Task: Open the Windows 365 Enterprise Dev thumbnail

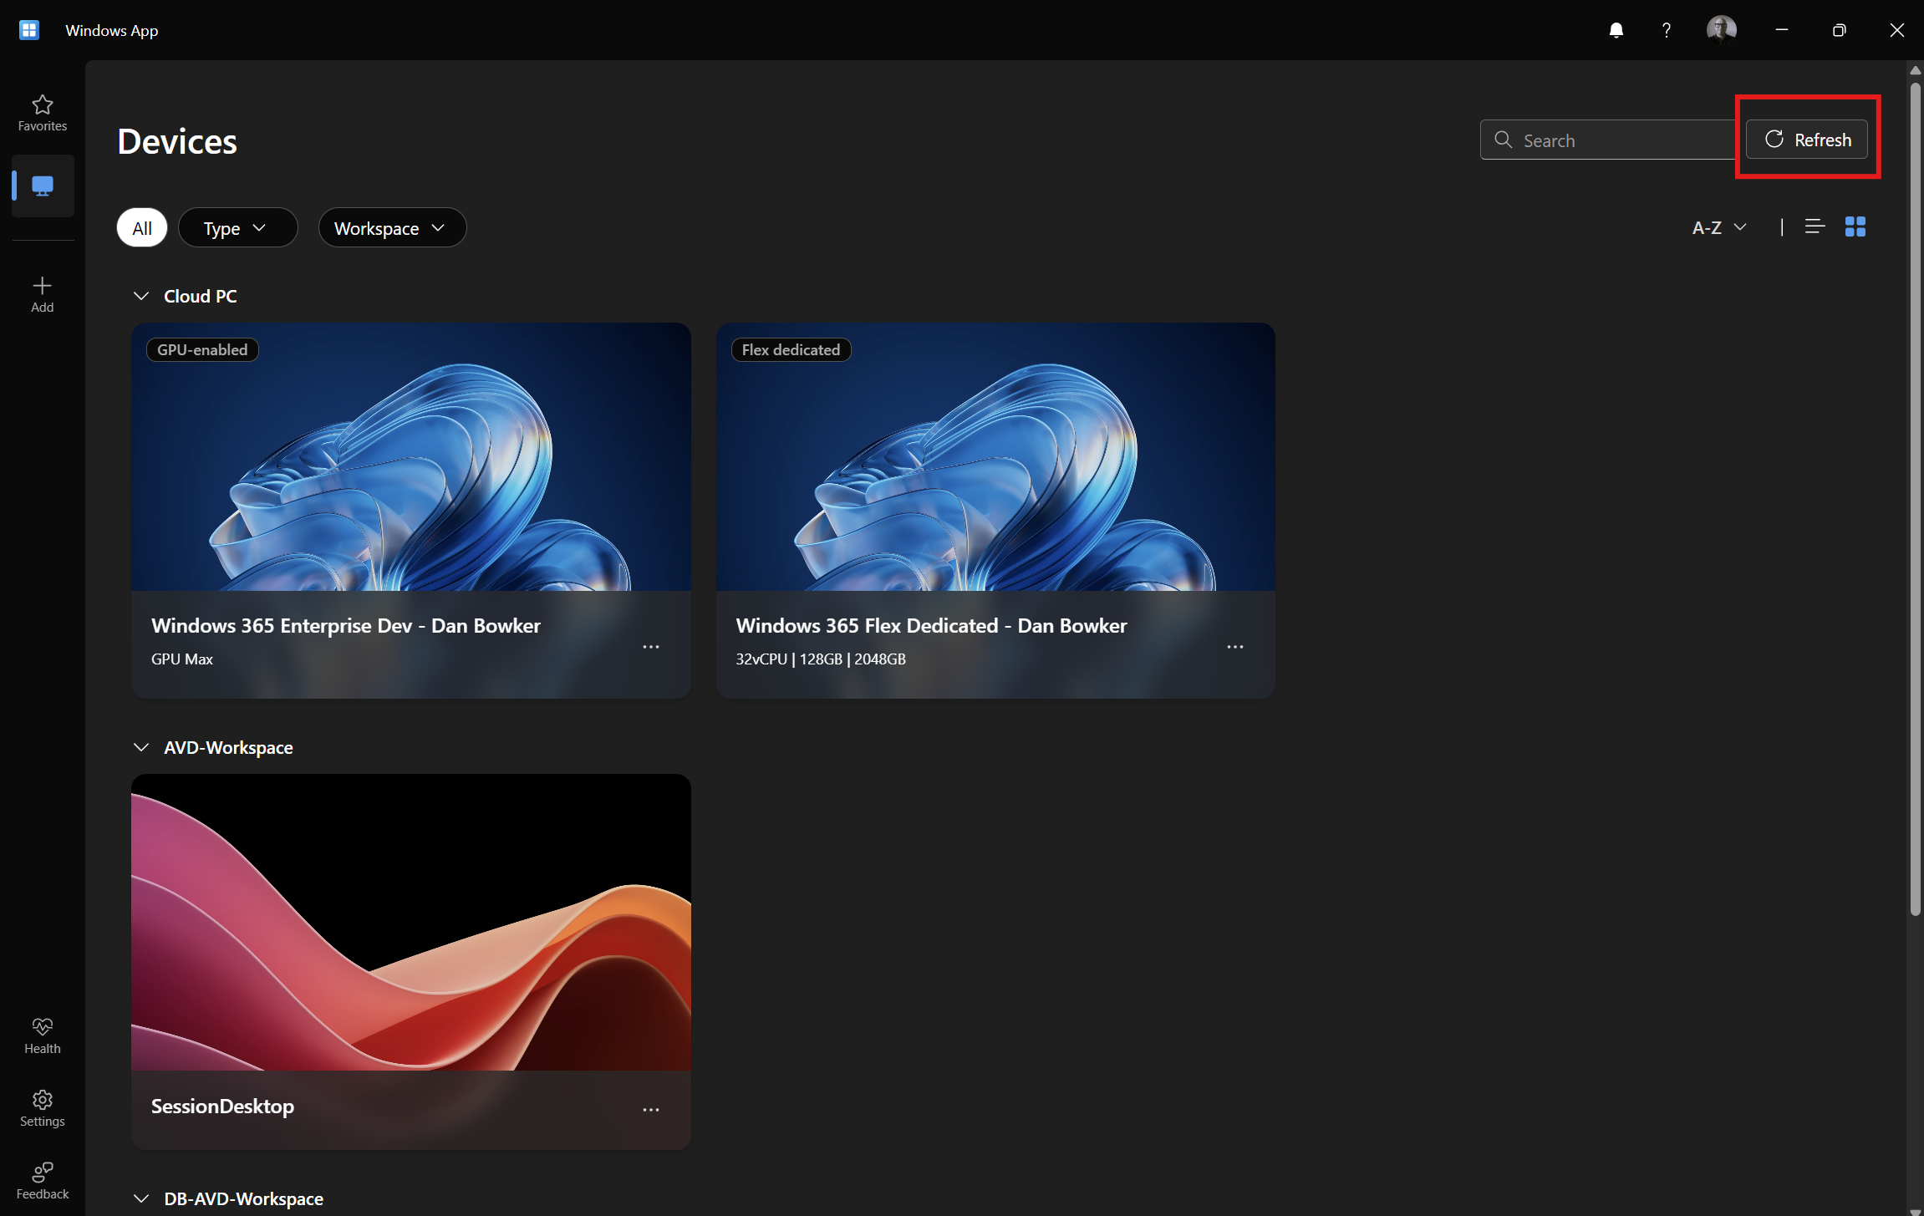Action: [x=411, y=457]
